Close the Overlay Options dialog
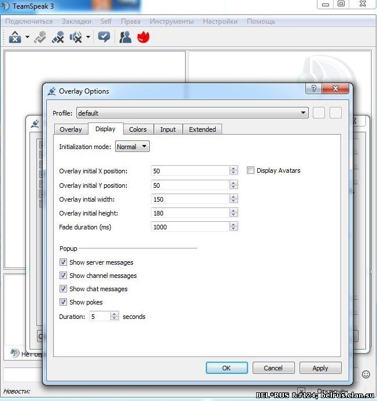The image size is (377, 401). (335, 88)
